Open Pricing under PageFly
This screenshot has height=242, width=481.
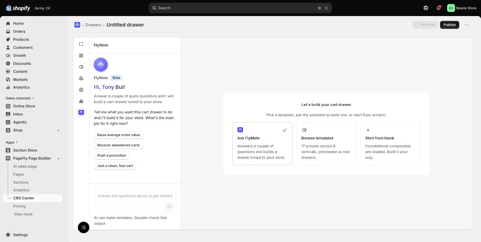(19, 206)
